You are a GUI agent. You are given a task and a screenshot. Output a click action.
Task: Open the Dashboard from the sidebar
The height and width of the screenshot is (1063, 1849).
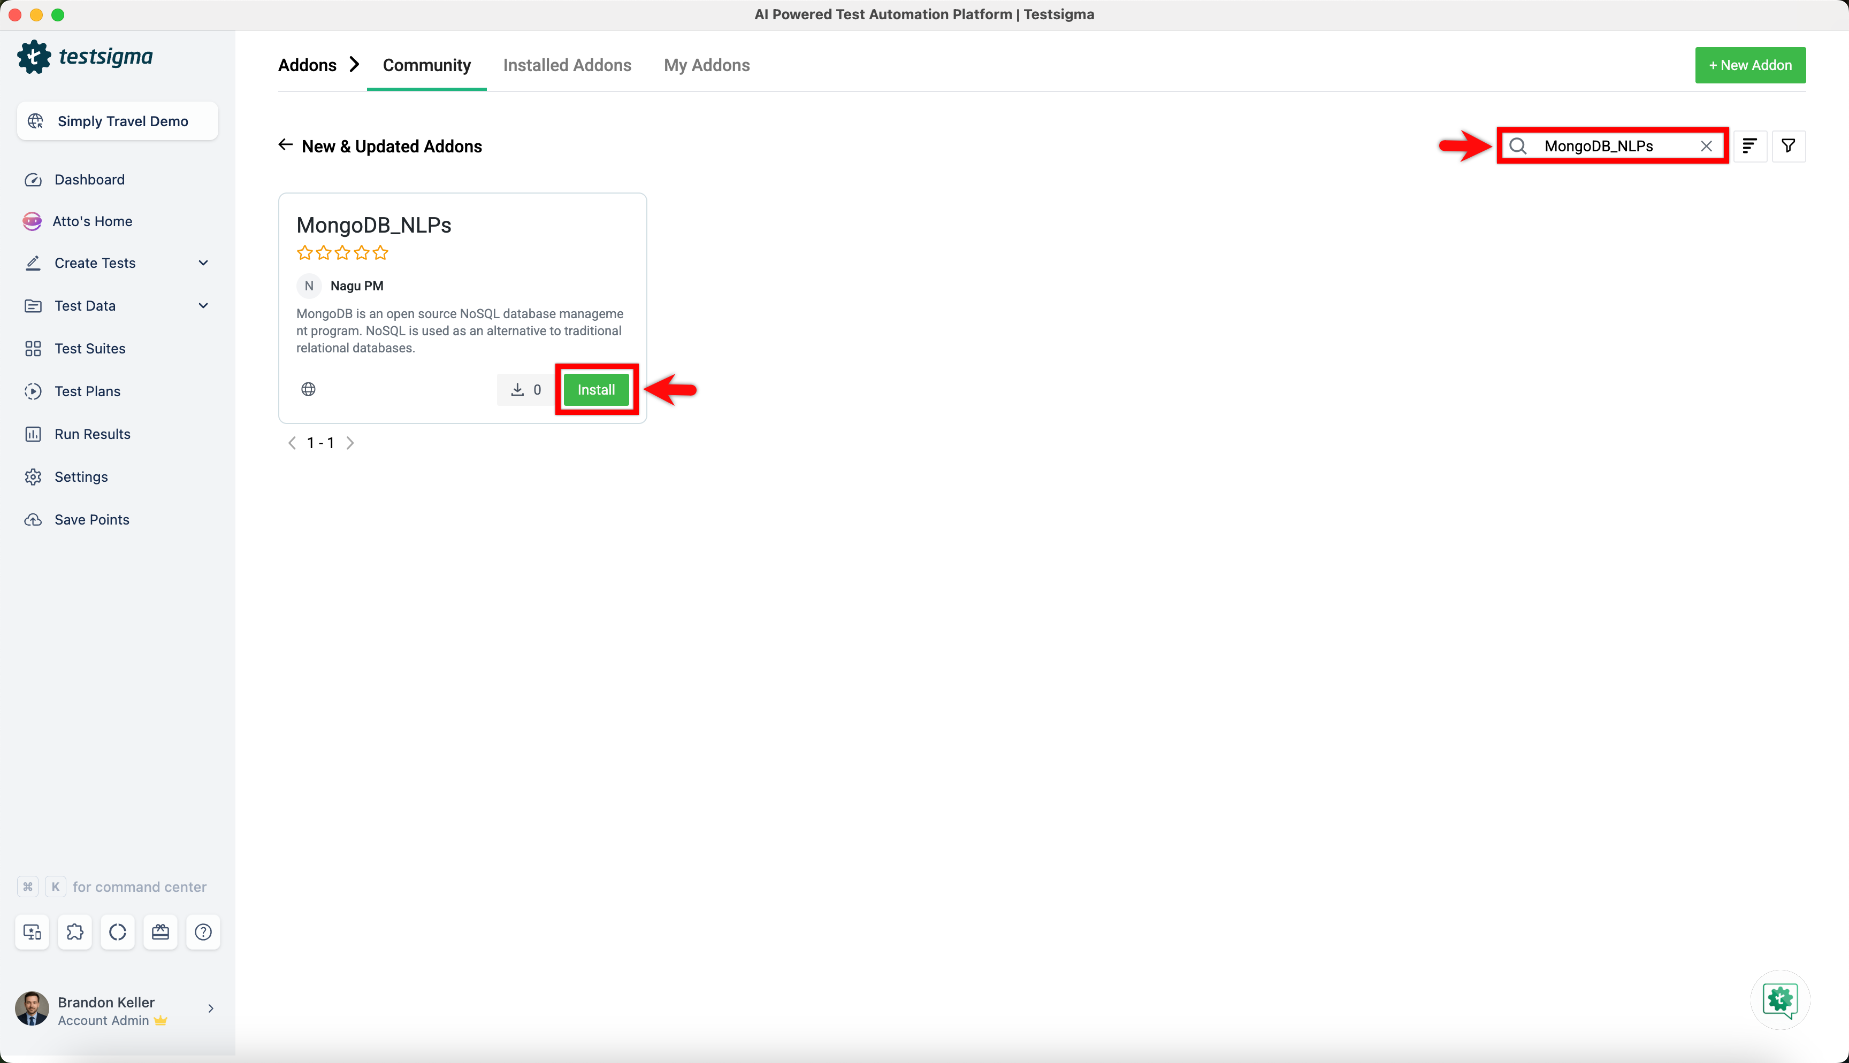click(x=89, y=179)
